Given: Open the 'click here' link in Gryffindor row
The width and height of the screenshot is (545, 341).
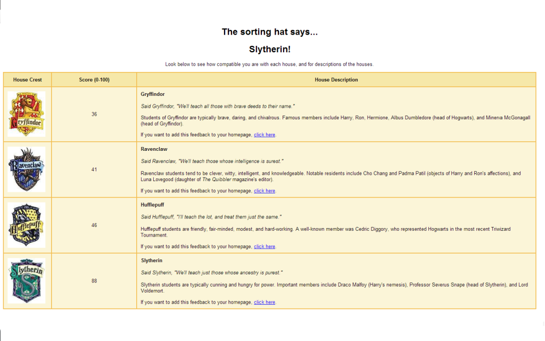Looking at the screenshot, I should (x=265, y=135).
